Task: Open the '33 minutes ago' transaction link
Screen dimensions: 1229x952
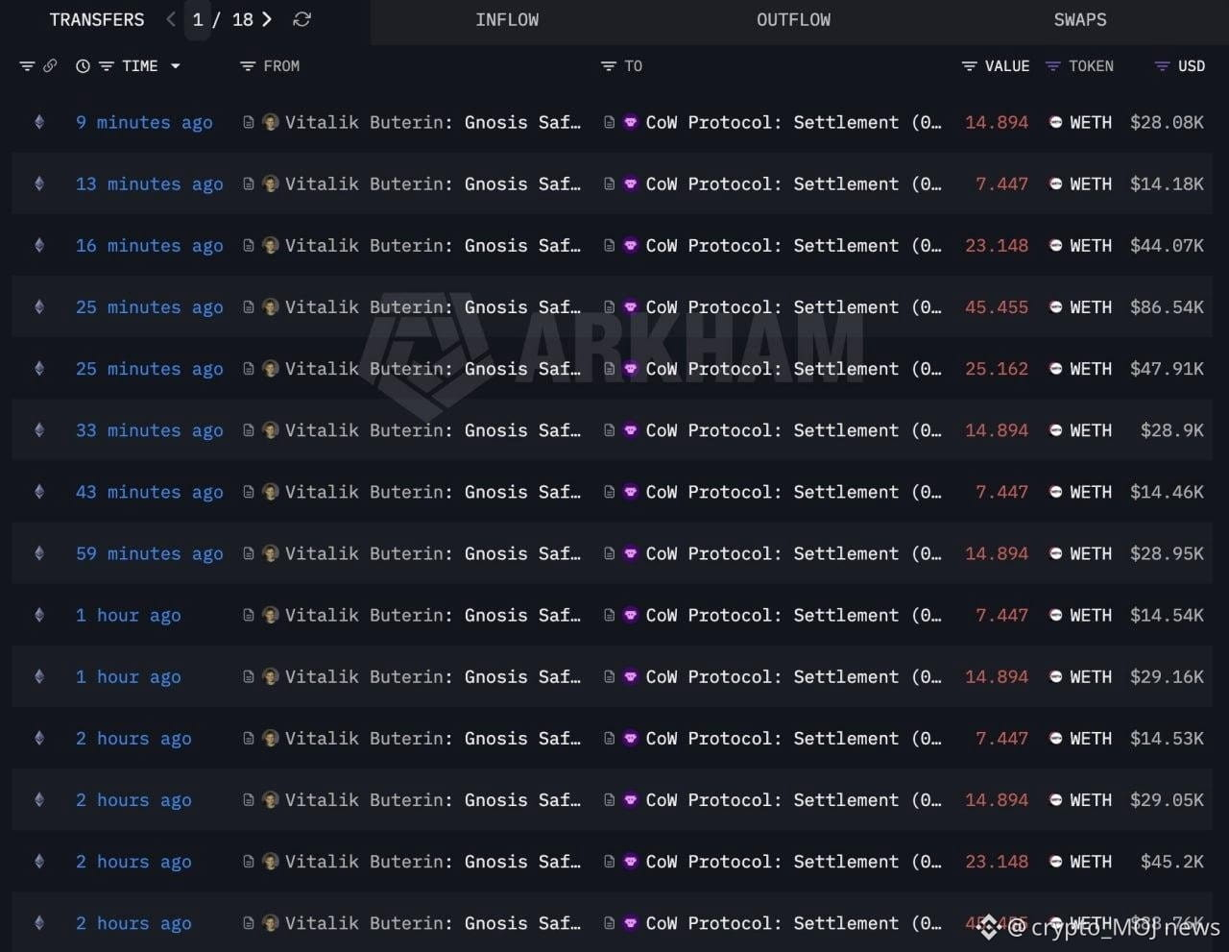Action: tap(150, 430)
